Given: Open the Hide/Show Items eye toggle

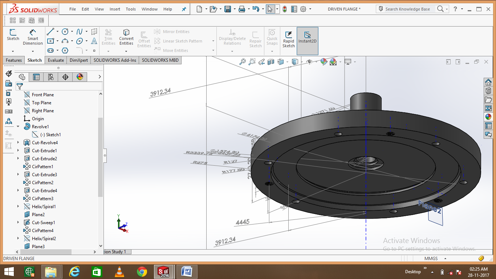Looking at the screenshot, I should [310, 62].
